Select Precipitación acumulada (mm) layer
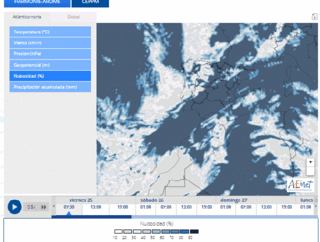This screenshot has width=320, height=242. click(50, 87)
